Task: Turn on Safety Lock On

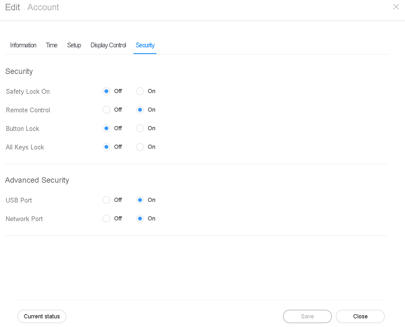Action: pos(140,91)
